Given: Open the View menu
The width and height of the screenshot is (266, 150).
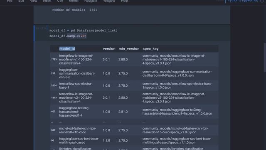Looking at the screenshot, I should tap(34, 1).
